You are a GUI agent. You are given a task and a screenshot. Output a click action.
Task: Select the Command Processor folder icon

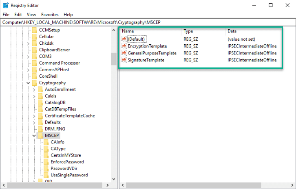(34, 63)
